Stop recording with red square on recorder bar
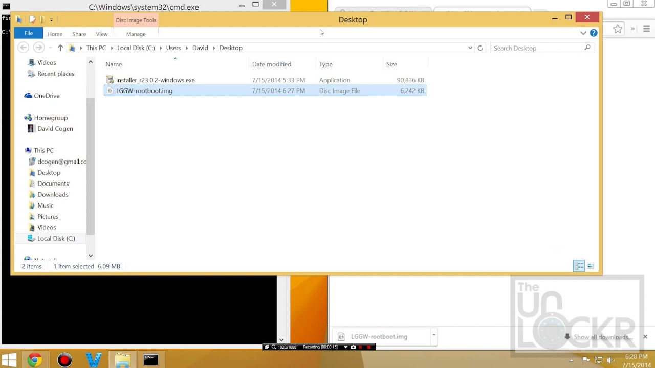655x368 pixels. coord(368,347)
